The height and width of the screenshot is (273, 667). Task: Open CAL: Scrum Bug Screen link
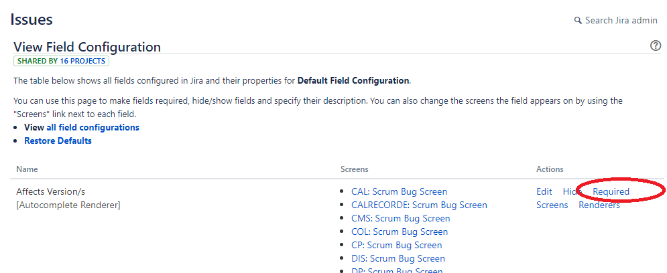[399, 191]
